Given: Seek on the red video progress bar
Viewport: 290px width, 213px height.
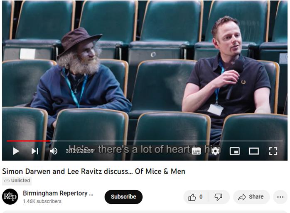Looking at the screenshot, I should tap(145, 141).
